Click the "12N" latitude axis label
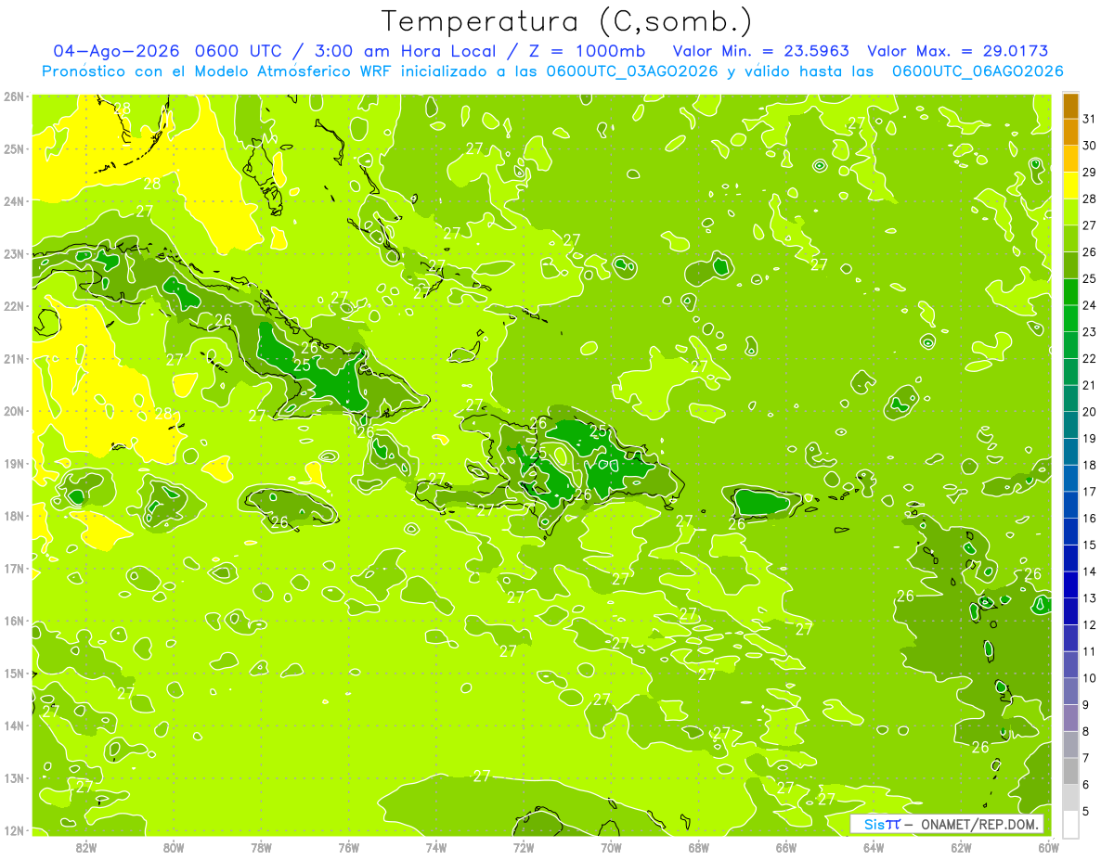This screenshot has height=860, width=1114. pos(14,830)
